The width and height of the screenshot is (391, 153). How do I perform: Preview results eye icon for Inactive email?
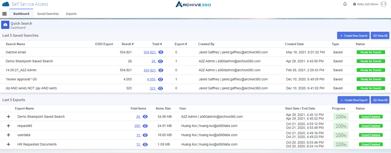tap(161, 52)
